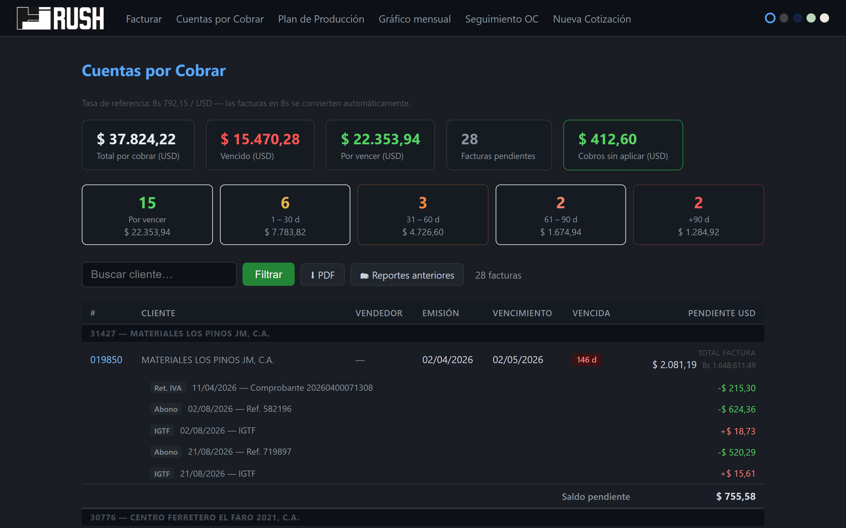Viewport: 846px width, 528px height.
Task: Select the Vencido (USD) card
Action: pos(260,145)
